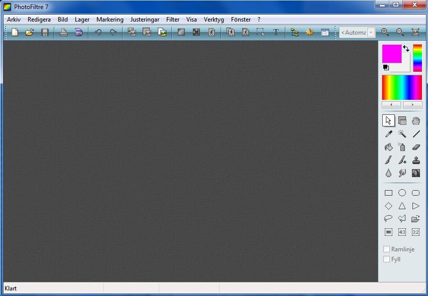
Task: Undo the last action arrow
Action: pyautogui.click(x=98, y=32)
